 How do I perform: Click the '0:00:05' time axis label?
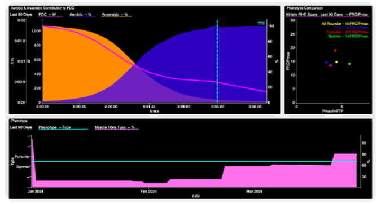pyautogui.click(x=80, y=107)
